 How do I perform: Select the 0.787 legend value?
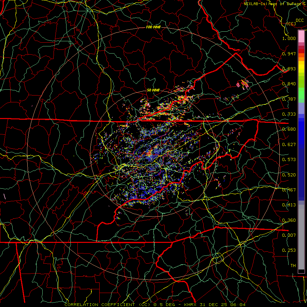click(289, 99)
